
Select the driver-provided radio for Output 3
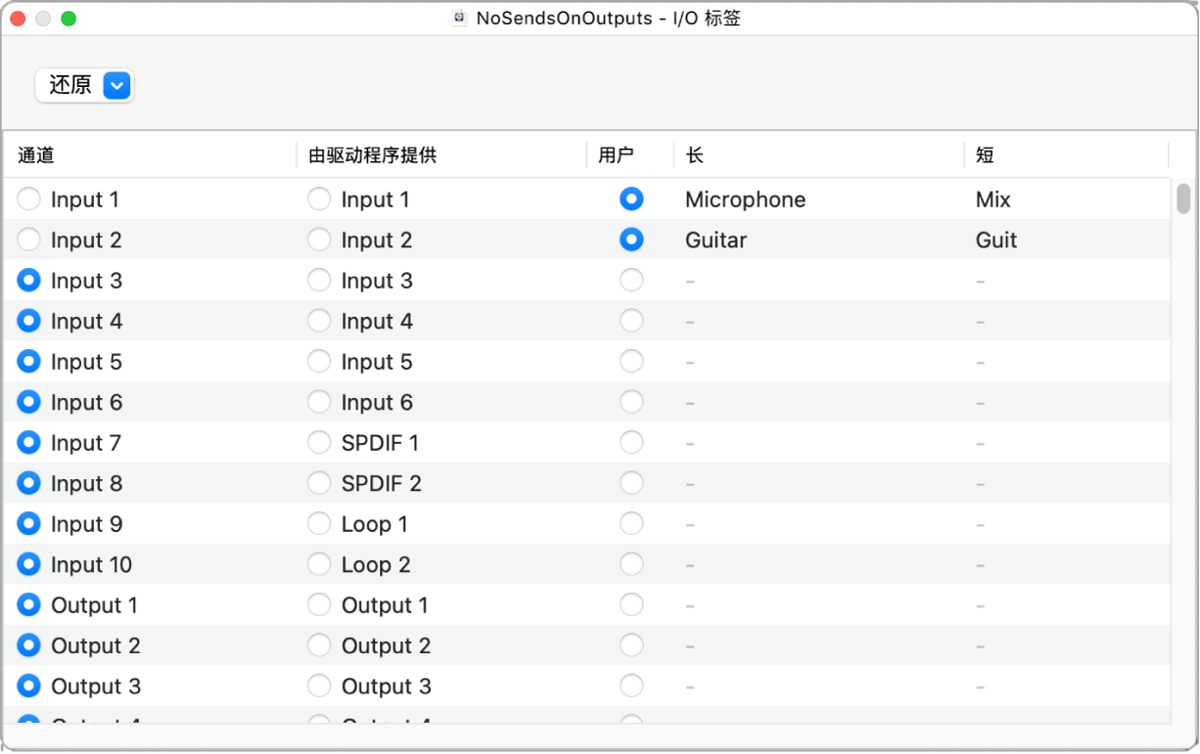pyautogui.click(x=319, y=686)
